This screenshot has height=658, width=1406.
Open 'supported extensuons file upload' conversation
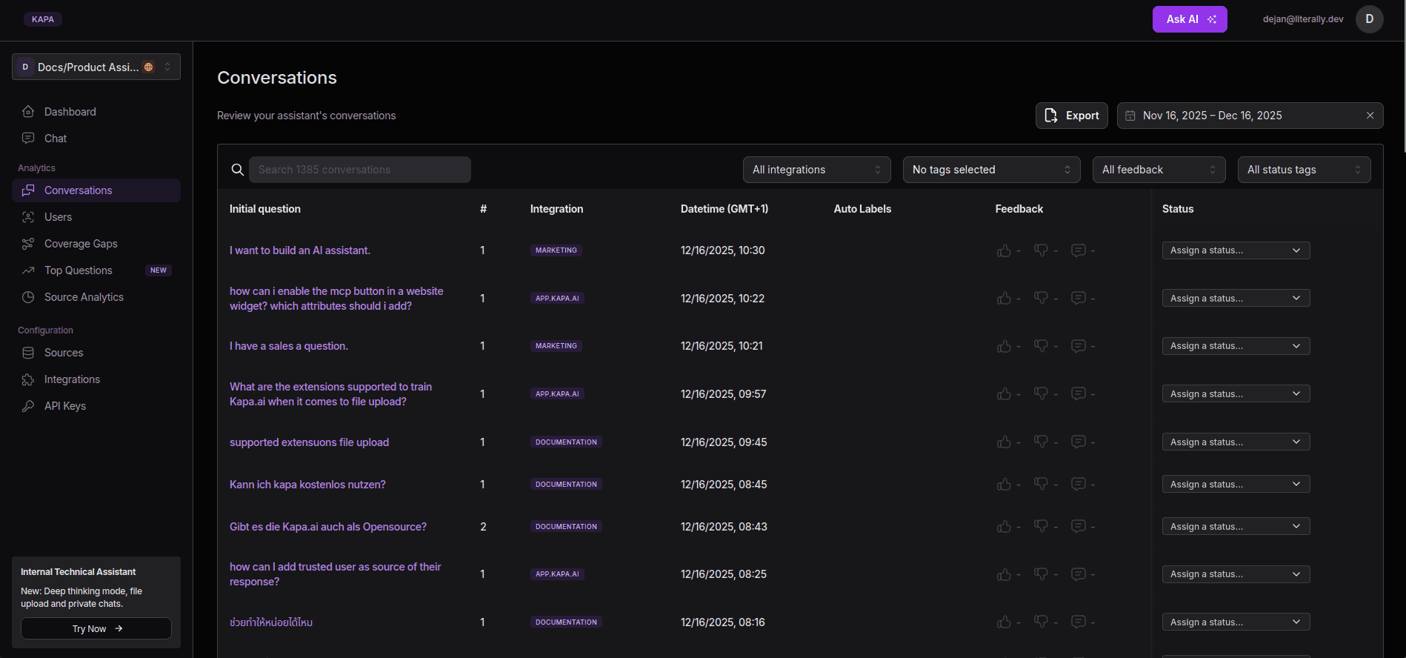309,442
